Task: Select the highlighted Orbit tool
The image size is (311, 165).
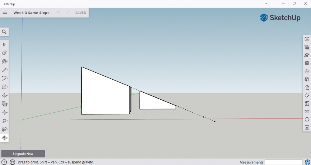Action: (x=4, y=138)
